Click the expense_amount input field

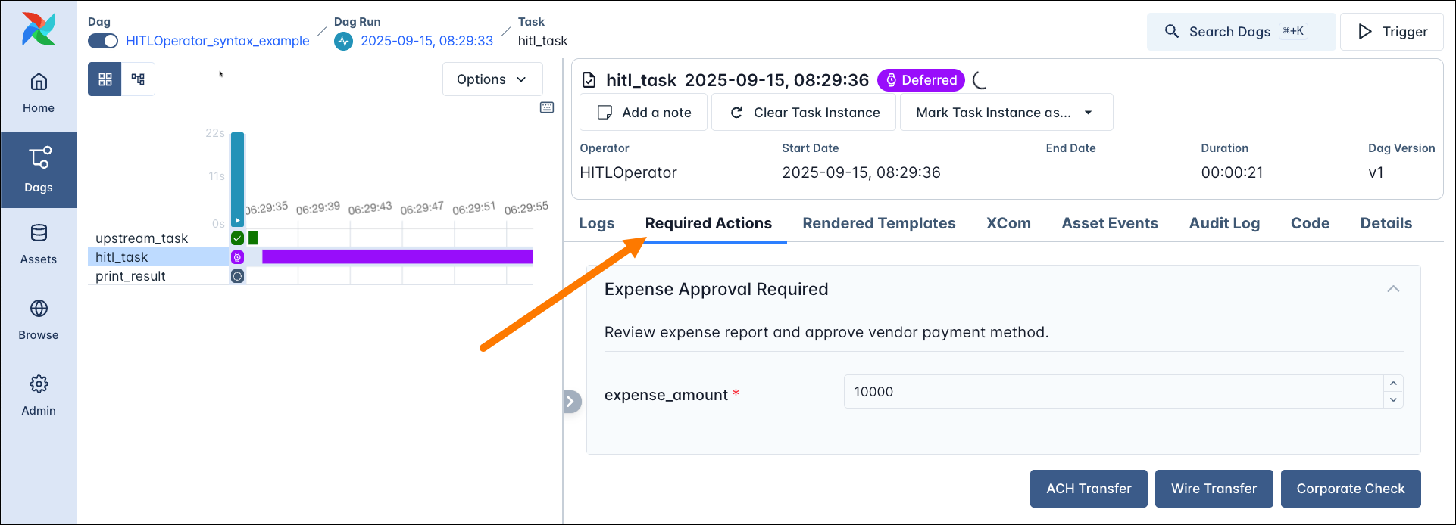[1112, 392]
